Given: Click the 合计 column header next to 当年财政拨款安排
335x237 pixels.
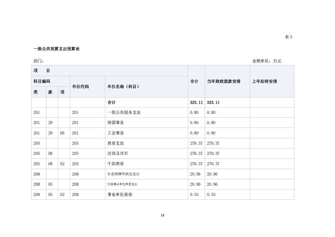Looking at the screenshot, I should tap(196, 81).
